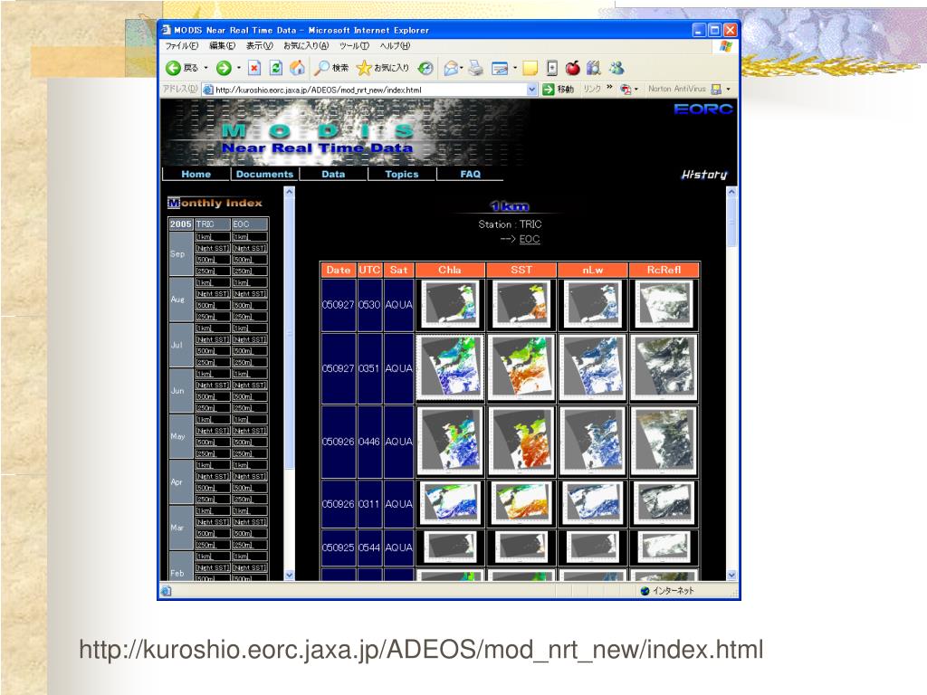Open the Back button history dropdown arrow
This screenshot has height=695, width=927.
pyautogui.click(x=205, y=68)
